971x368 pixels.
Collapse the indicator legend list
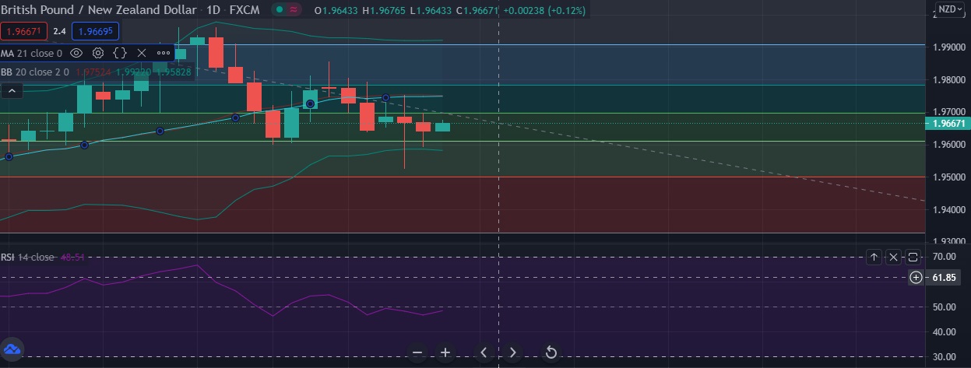[12, 90]
